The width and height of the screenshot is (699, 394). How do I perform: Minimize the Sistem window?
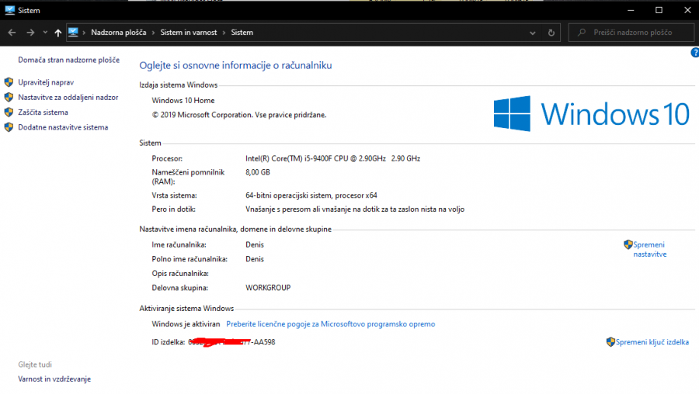point(631,10)
